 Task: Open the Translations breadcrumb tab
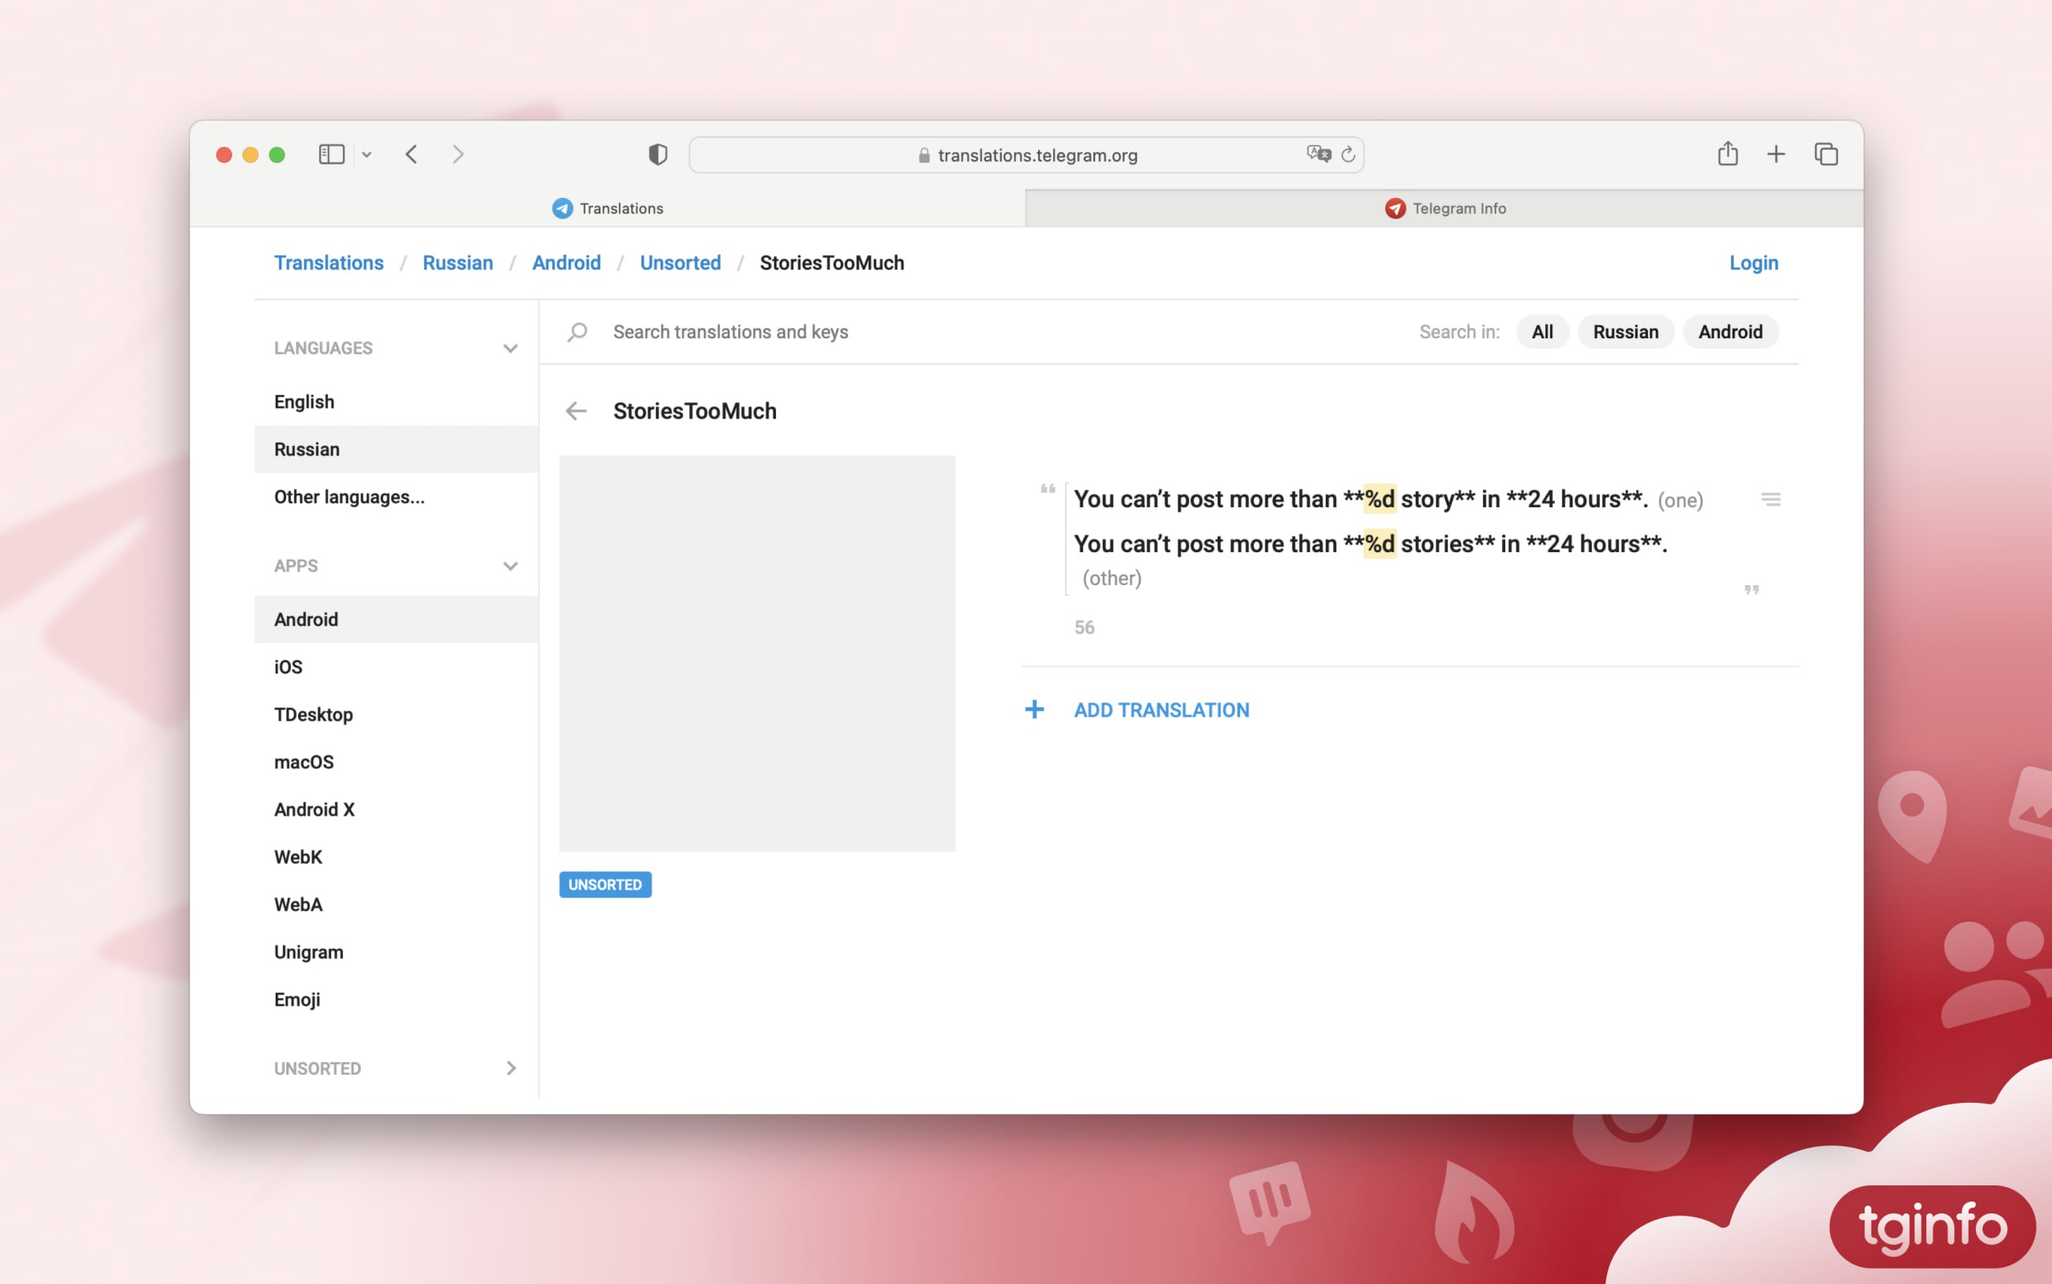(330, 262)
